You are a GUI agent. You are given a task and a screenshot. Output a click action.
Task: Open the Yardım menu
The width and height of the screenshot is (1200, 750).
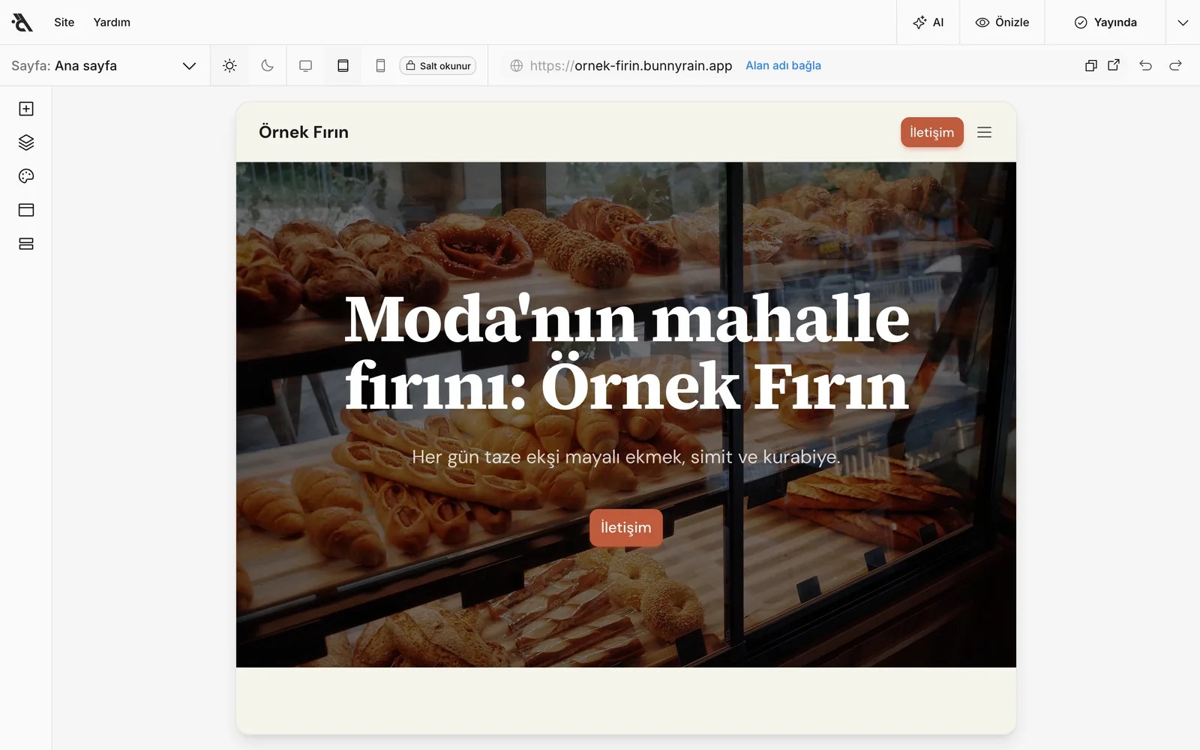tap(112, 22)
